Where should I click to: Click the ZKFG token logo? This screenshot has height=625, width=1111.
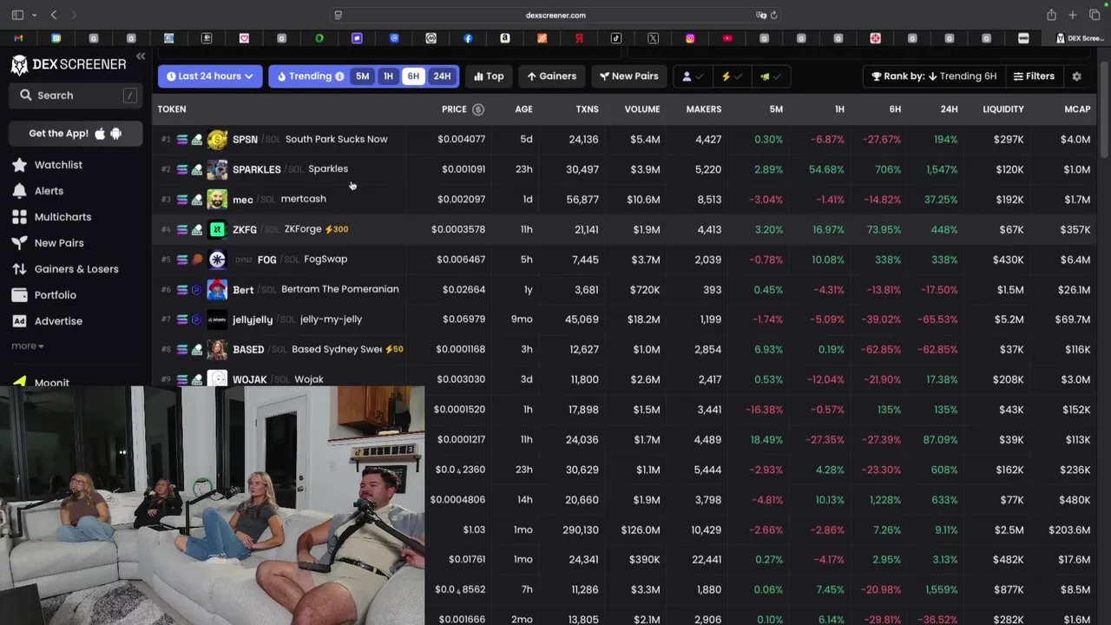point(217,229)
